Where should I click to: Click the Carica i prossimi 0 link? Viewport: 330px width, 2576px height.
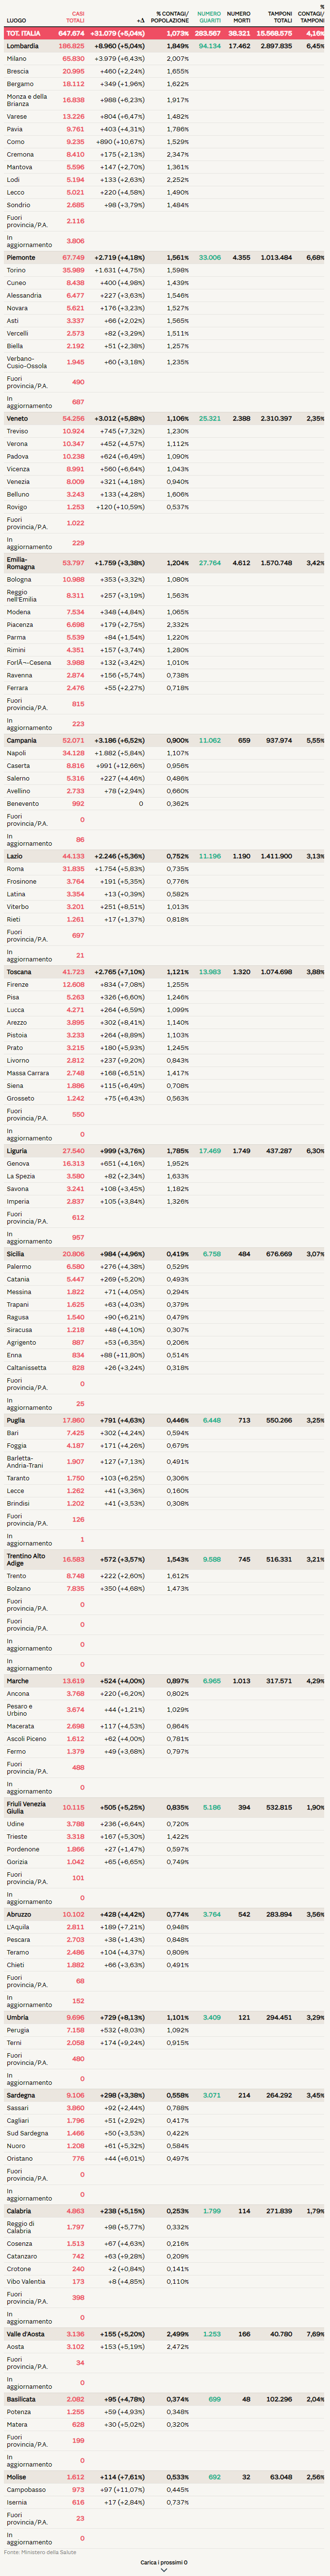[x=164, y=2562]
